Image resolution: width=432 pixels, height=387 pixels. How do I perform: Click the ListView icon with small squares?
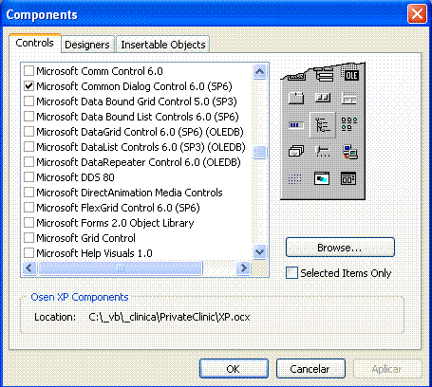click(349, 124)
